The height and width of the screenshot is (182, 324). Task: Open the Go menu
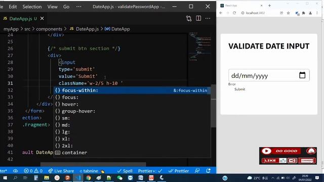66,7
